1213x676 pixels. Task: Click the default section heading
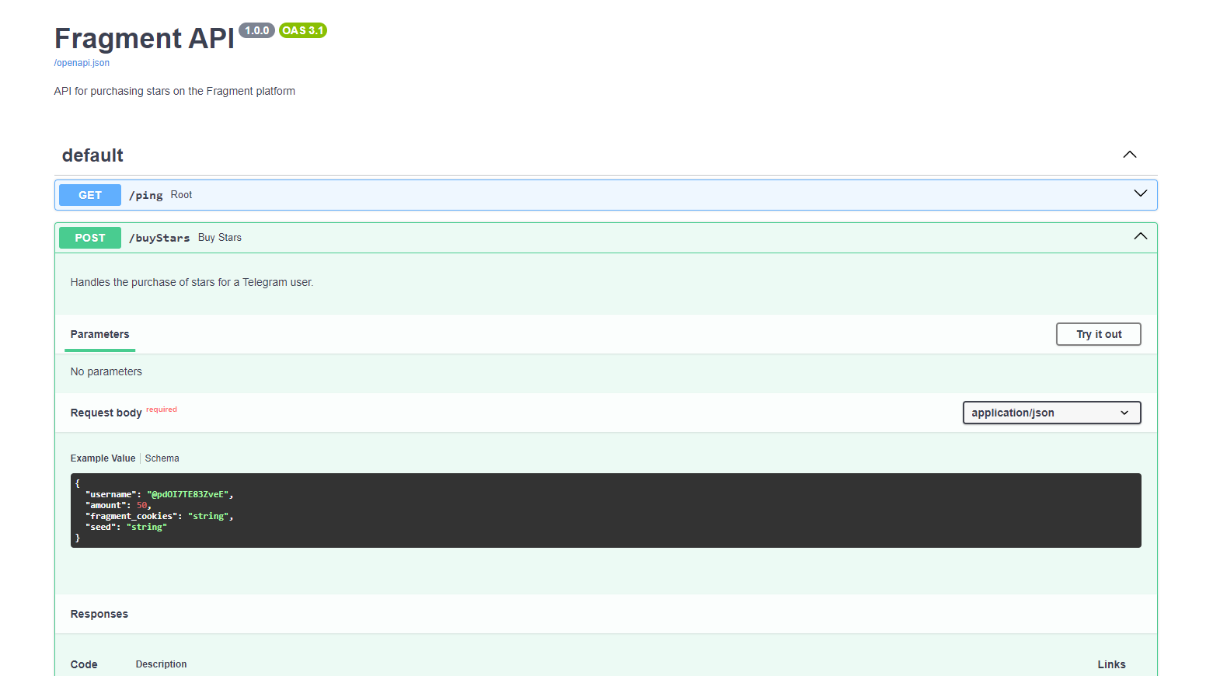[92, 155]
